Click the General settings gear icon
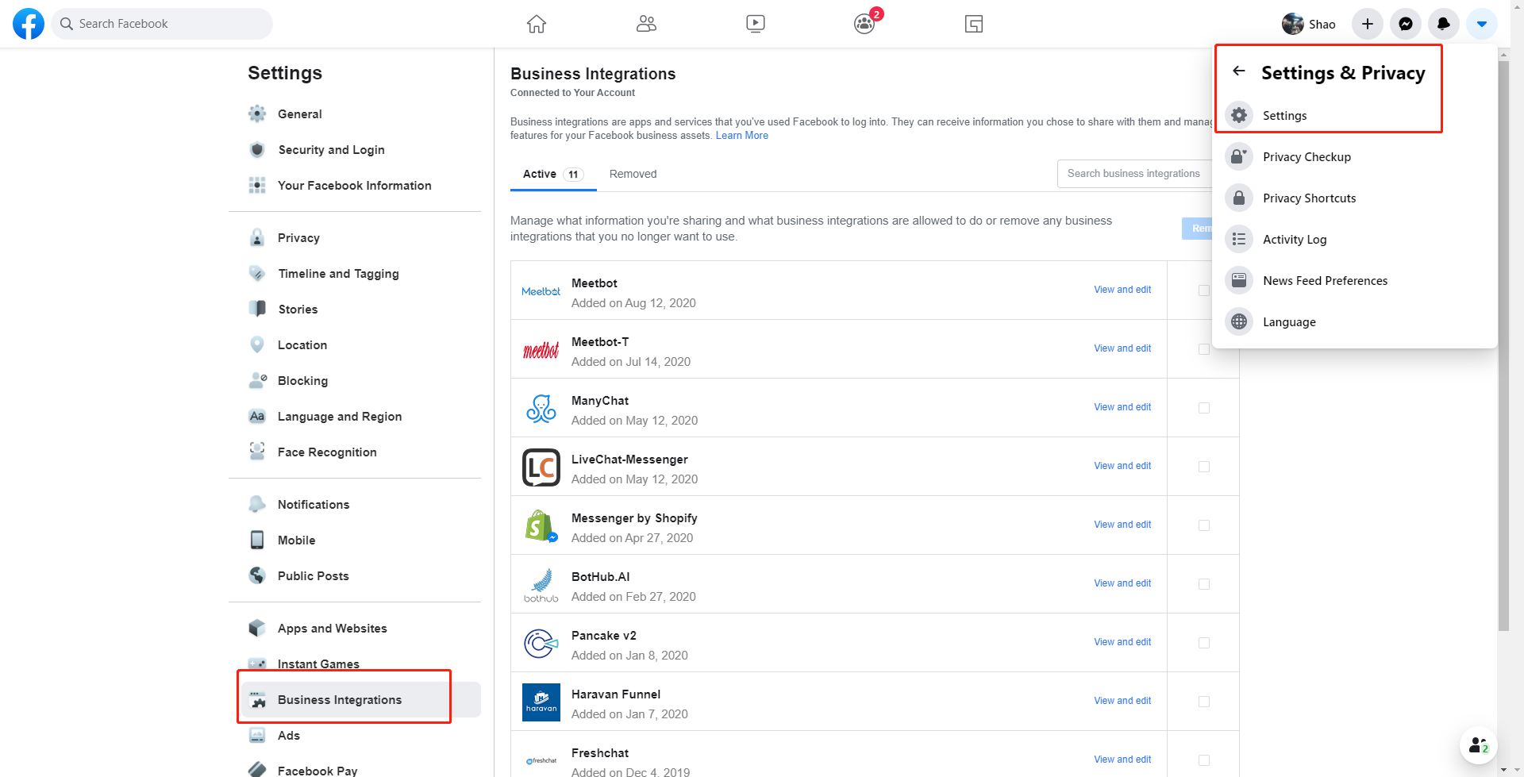1524x777 pixels. tap(257, 113)
